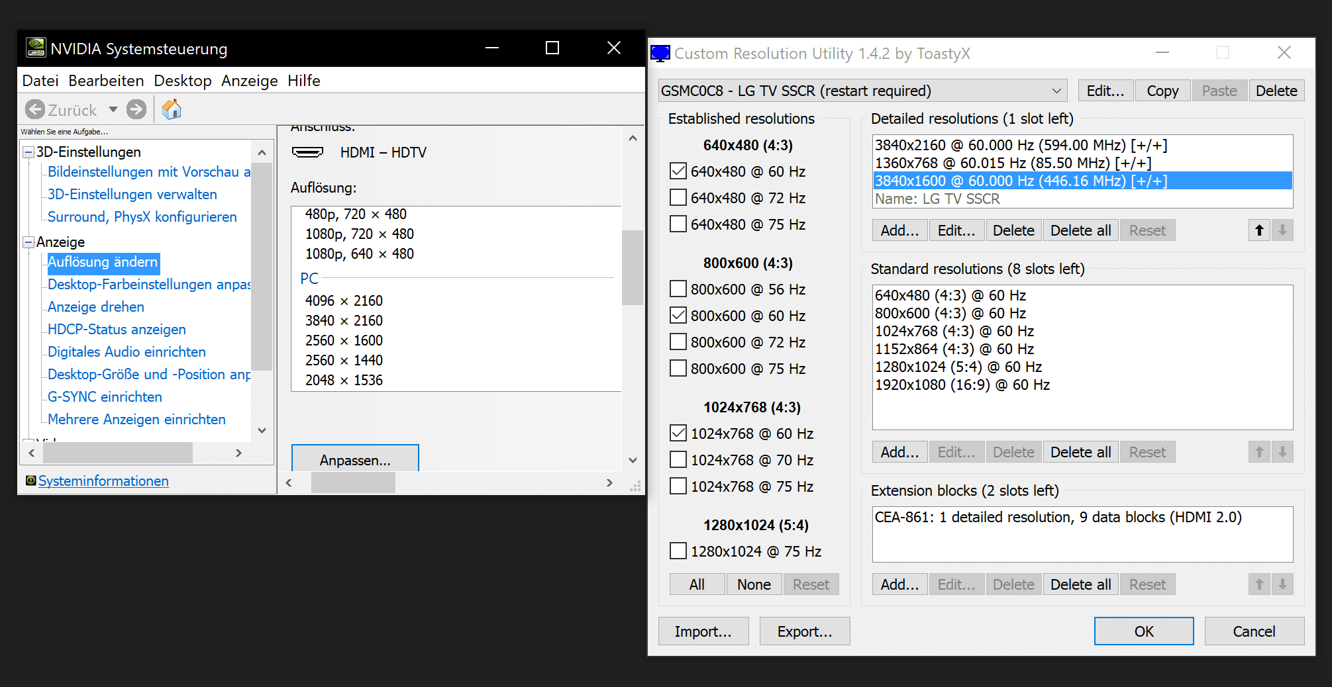This screenshot has height=687, width=1332.
Task: Collapse the Anzeige tree node
Action: (28, 242)
